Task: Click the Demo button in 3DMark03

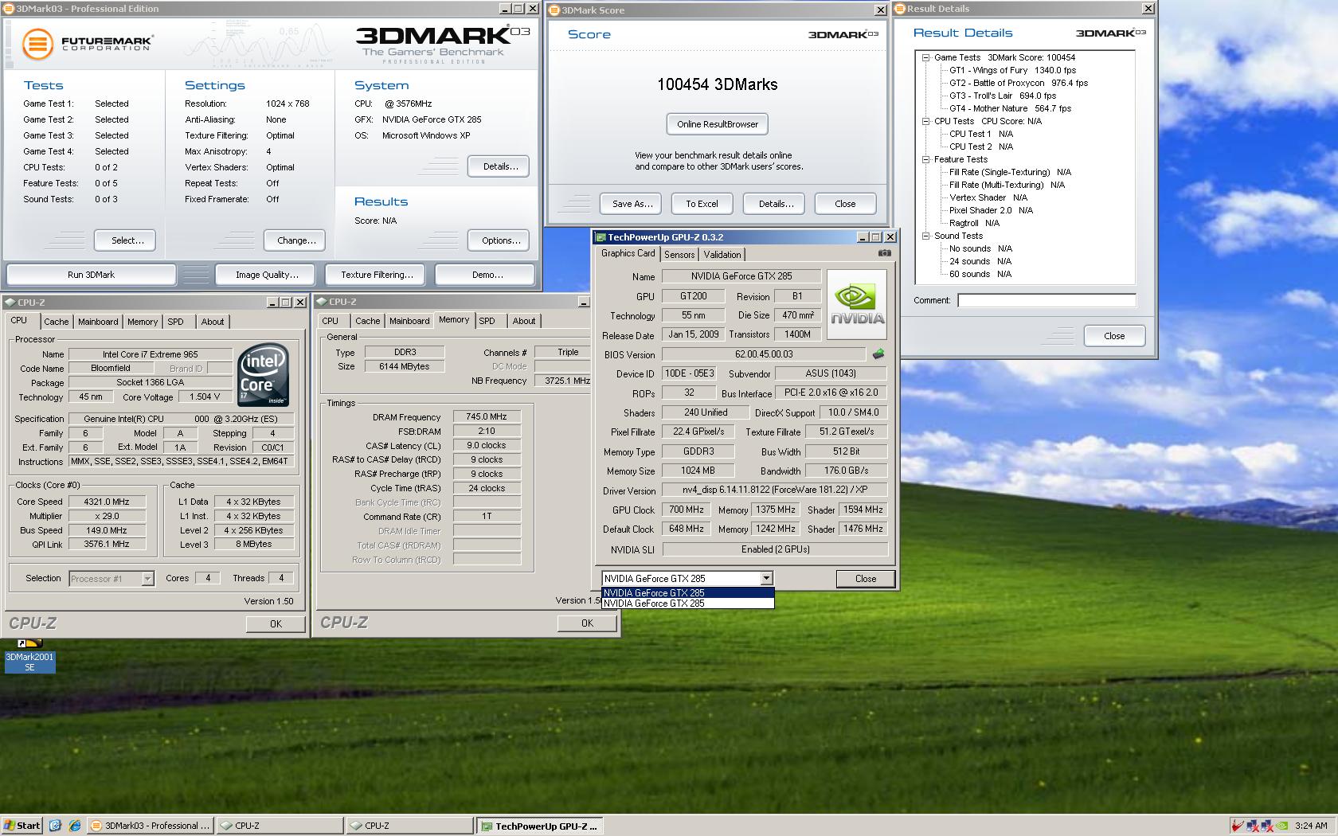Action: tap(487, 275)
